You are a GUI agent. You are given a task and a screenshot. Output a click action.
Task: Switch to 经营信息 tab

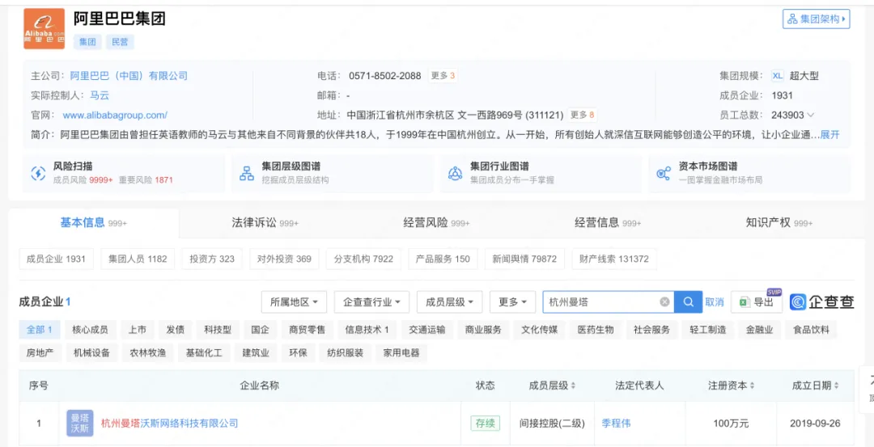608,223
